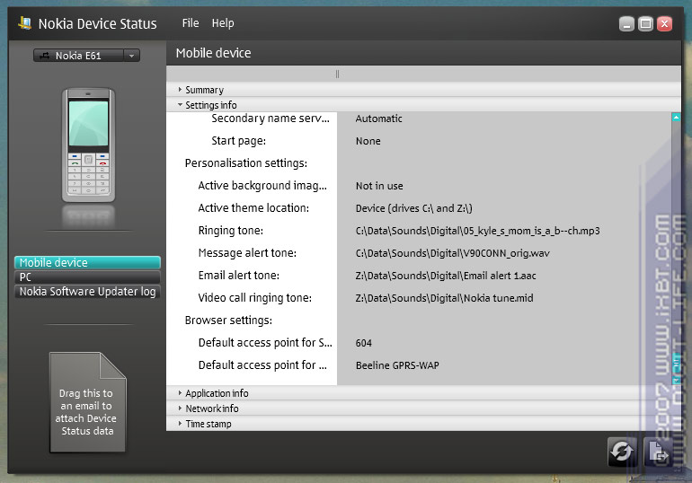Click the Default access point for S... label
Viewport: 692px width, 483px height.
(x=265, y=342)
